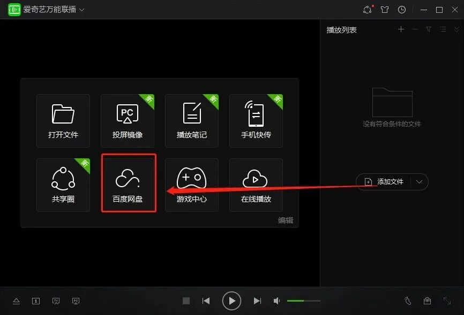Mute audio with the speaker icon
Screen dimensions: 464x315
[x=276, y=301]
